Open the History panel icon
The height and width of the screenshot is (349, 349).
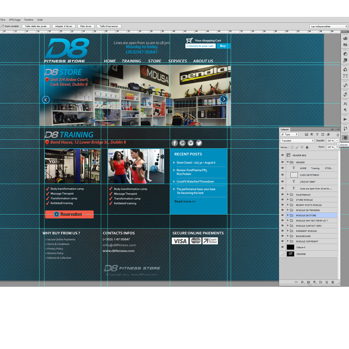point(345,128)
